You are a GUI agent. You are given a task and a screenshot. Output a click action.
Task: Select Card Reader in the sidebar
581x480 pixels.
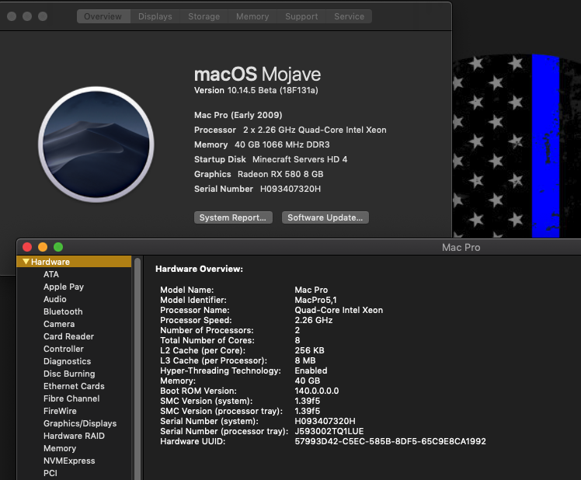click(x=68, y=336)
